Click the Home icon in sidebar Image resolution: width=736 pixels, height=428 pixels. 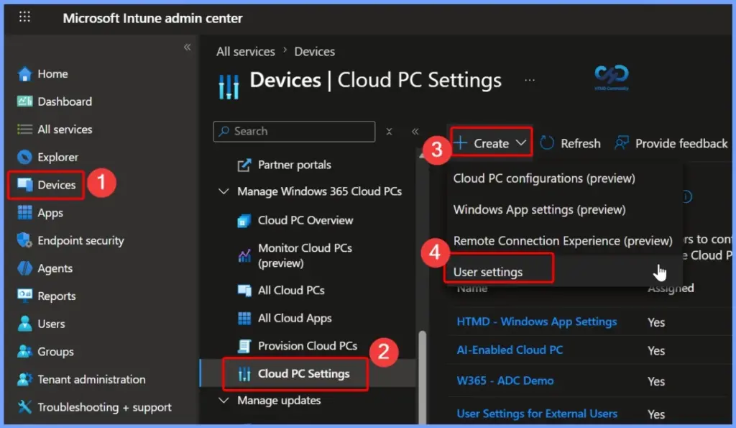(24, 74)
